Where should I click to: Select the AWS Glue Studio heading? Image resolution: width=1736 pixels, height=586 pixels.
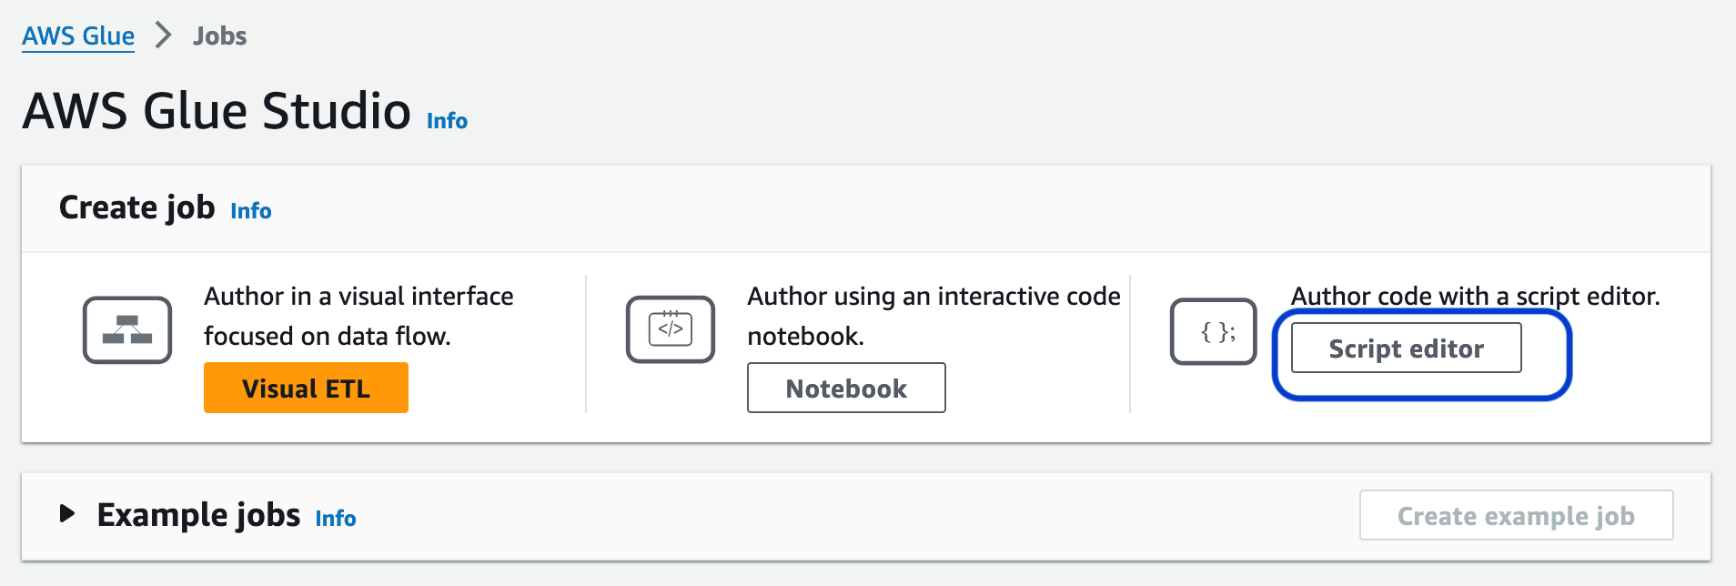coord(217,111)
